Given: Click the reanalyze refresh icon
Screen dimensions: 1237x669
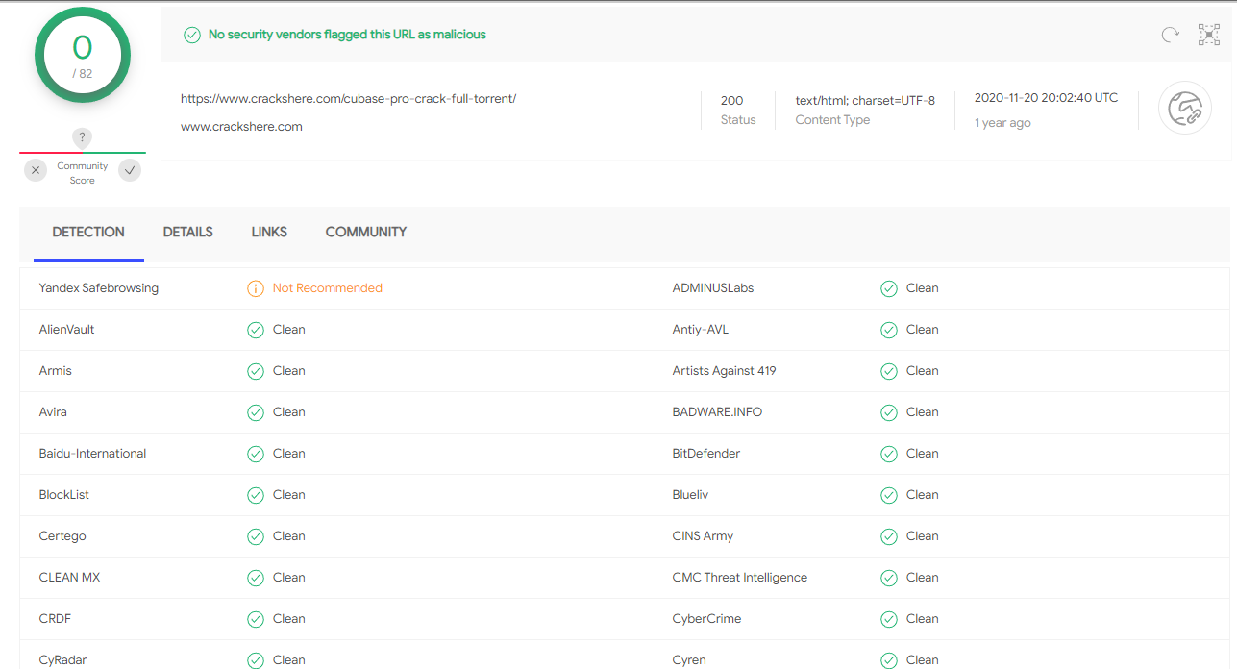Looking at the screenshot, I should tap(1170, 35).
